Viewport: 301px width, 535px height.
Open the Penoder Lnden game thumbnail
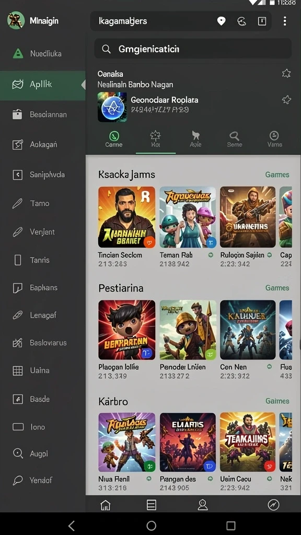(x=188, y=330)
